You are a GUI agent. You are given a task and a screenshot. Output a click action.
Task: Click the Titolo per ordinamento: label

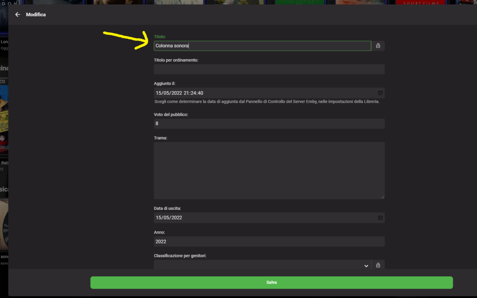(176, 60)
